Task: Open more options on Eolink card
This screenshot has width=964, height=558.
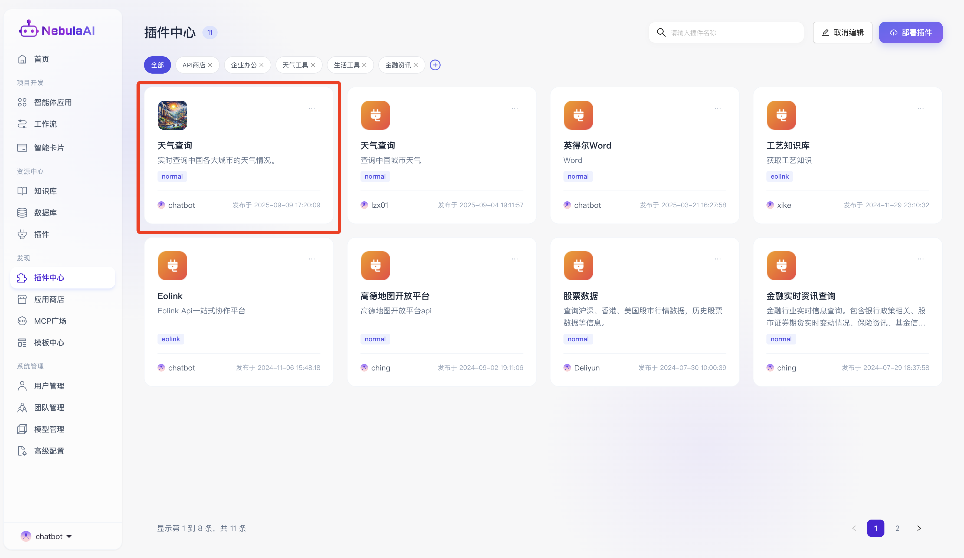Action: click(312, 259)
